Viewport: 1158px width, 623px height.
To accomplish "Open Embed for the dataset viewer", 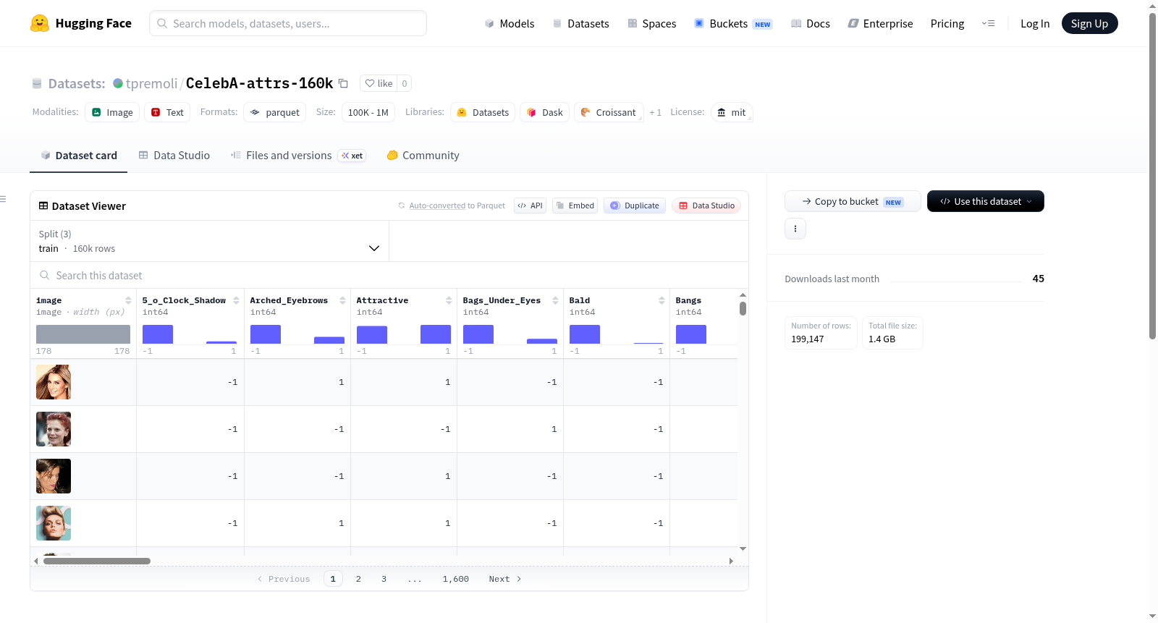I will [575, 205].
